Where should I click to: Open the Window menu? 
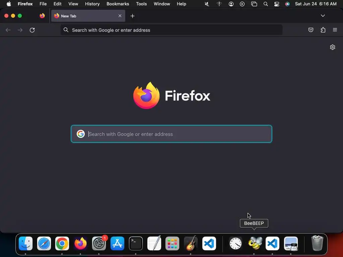coord(162,4)
